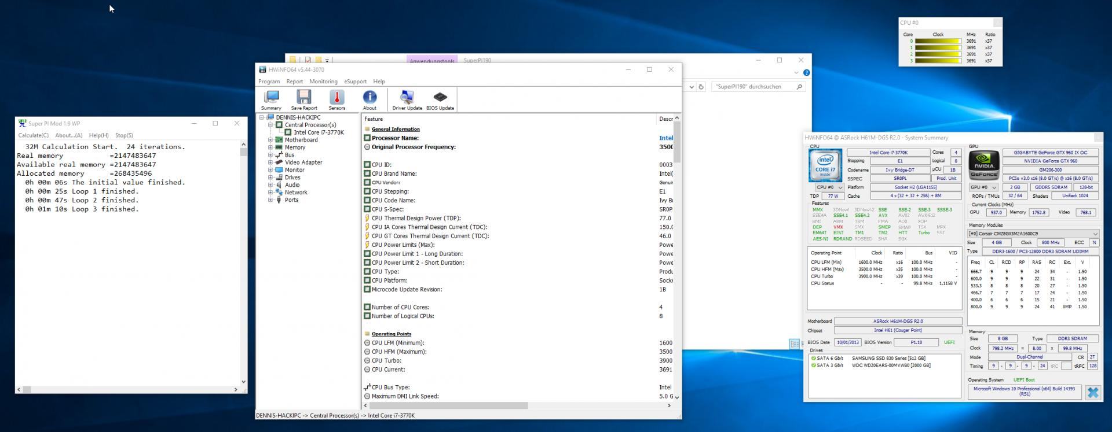Viewport: 1112px width, 432px height.
Task: Open the Report menu
Action: [294, 82]
